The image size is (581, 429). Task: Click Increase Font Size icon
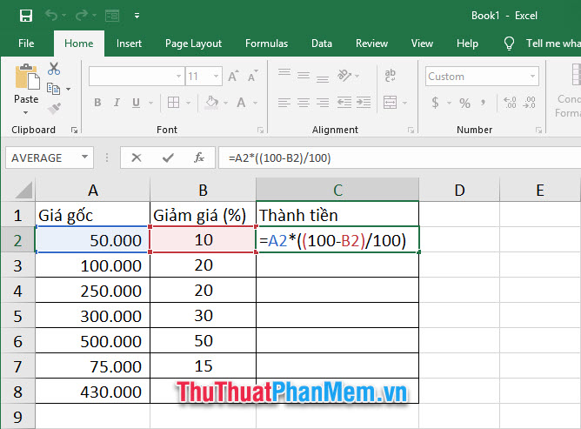233,77
